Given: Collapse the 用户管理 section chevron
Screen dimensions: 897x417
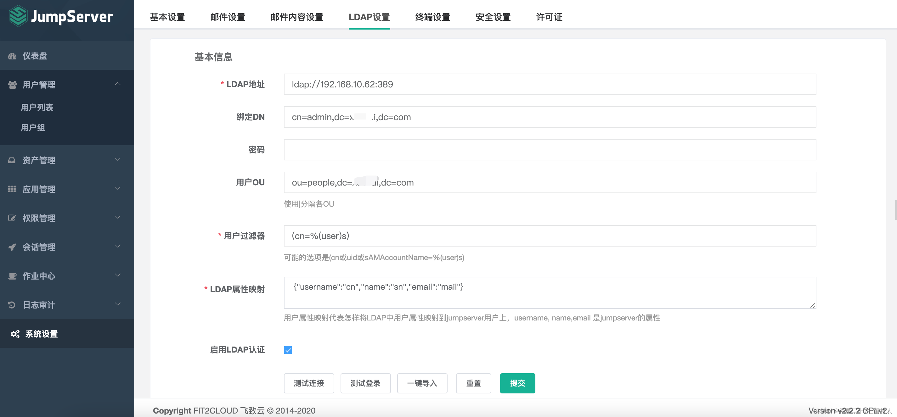Looking at the screenshot, I should (118, 83).
